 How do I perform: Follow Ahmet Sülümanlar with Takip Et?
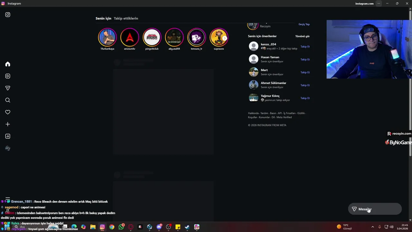[x=305, y=85]
